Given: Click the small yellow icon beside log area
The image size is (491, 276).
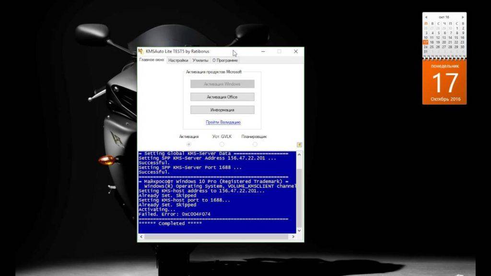Looking at the screenshot, I should click(299, 145).
